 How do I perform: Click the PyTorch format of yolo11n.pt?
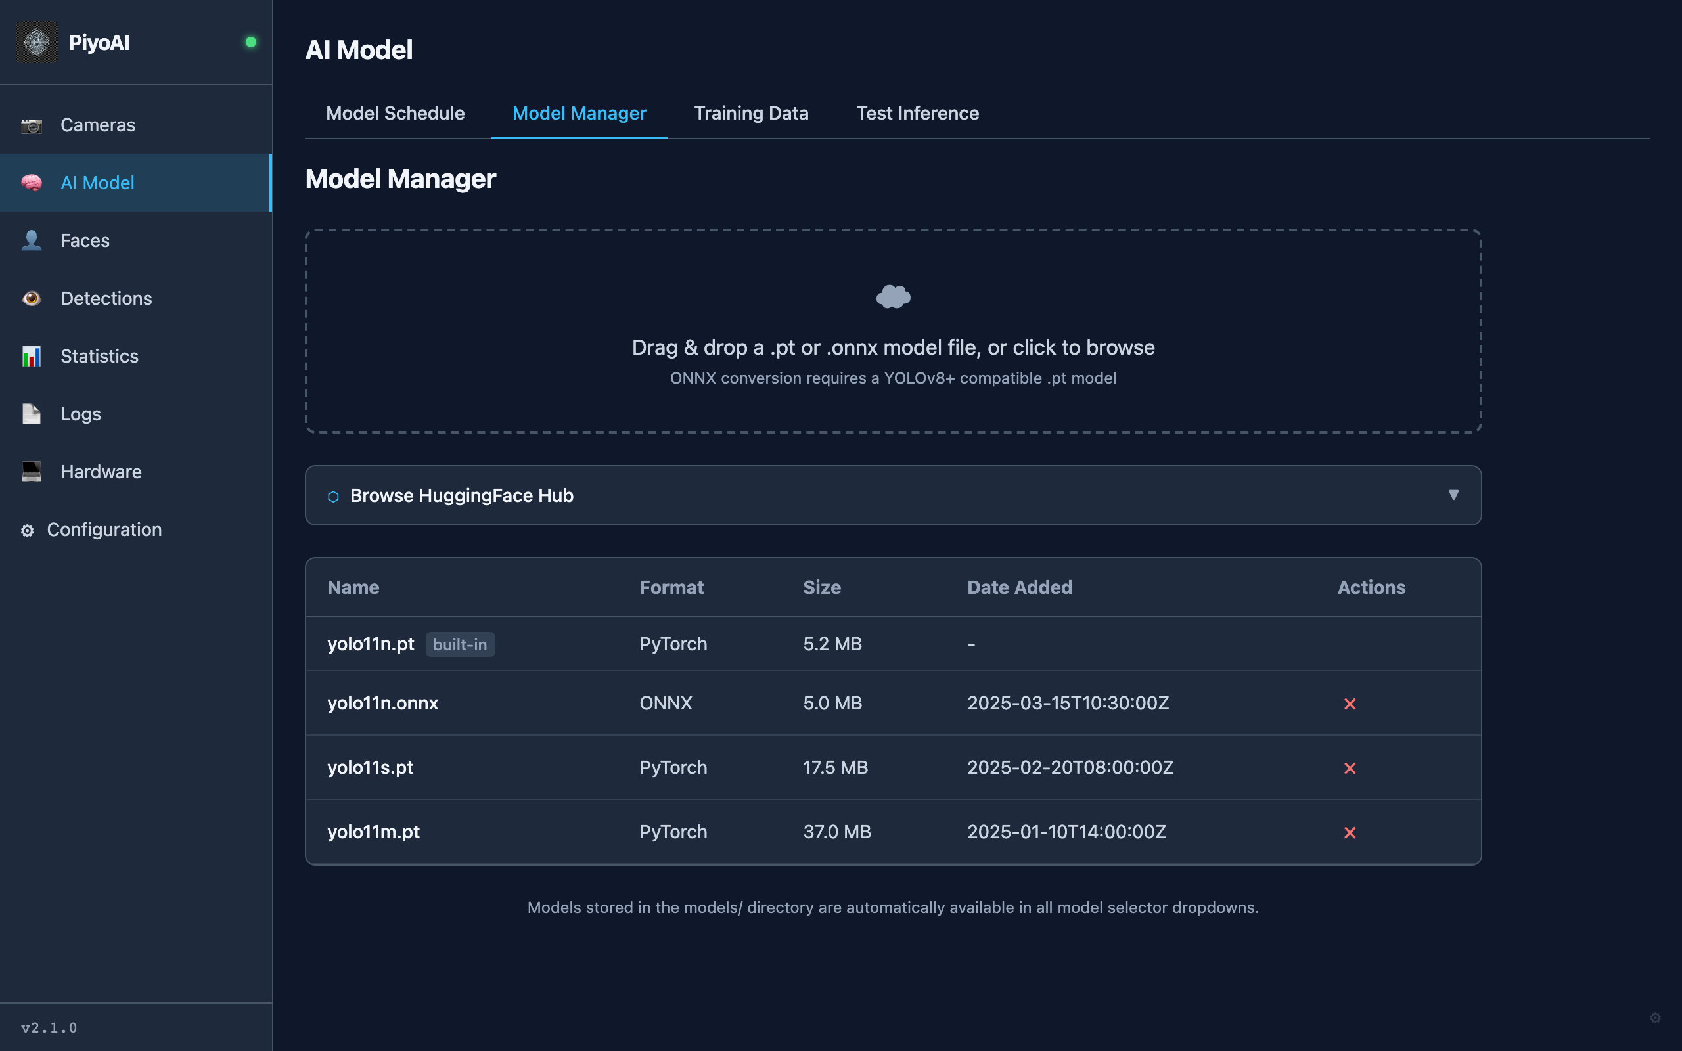tap(673, 644)
